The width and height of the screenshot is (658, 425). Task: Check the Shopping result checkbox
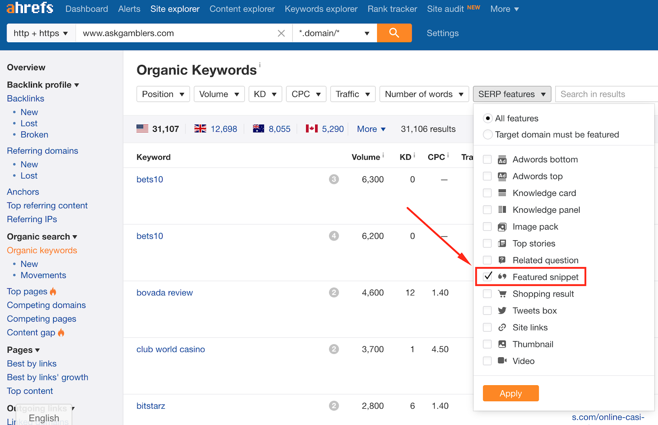click(x=487, y=294)
